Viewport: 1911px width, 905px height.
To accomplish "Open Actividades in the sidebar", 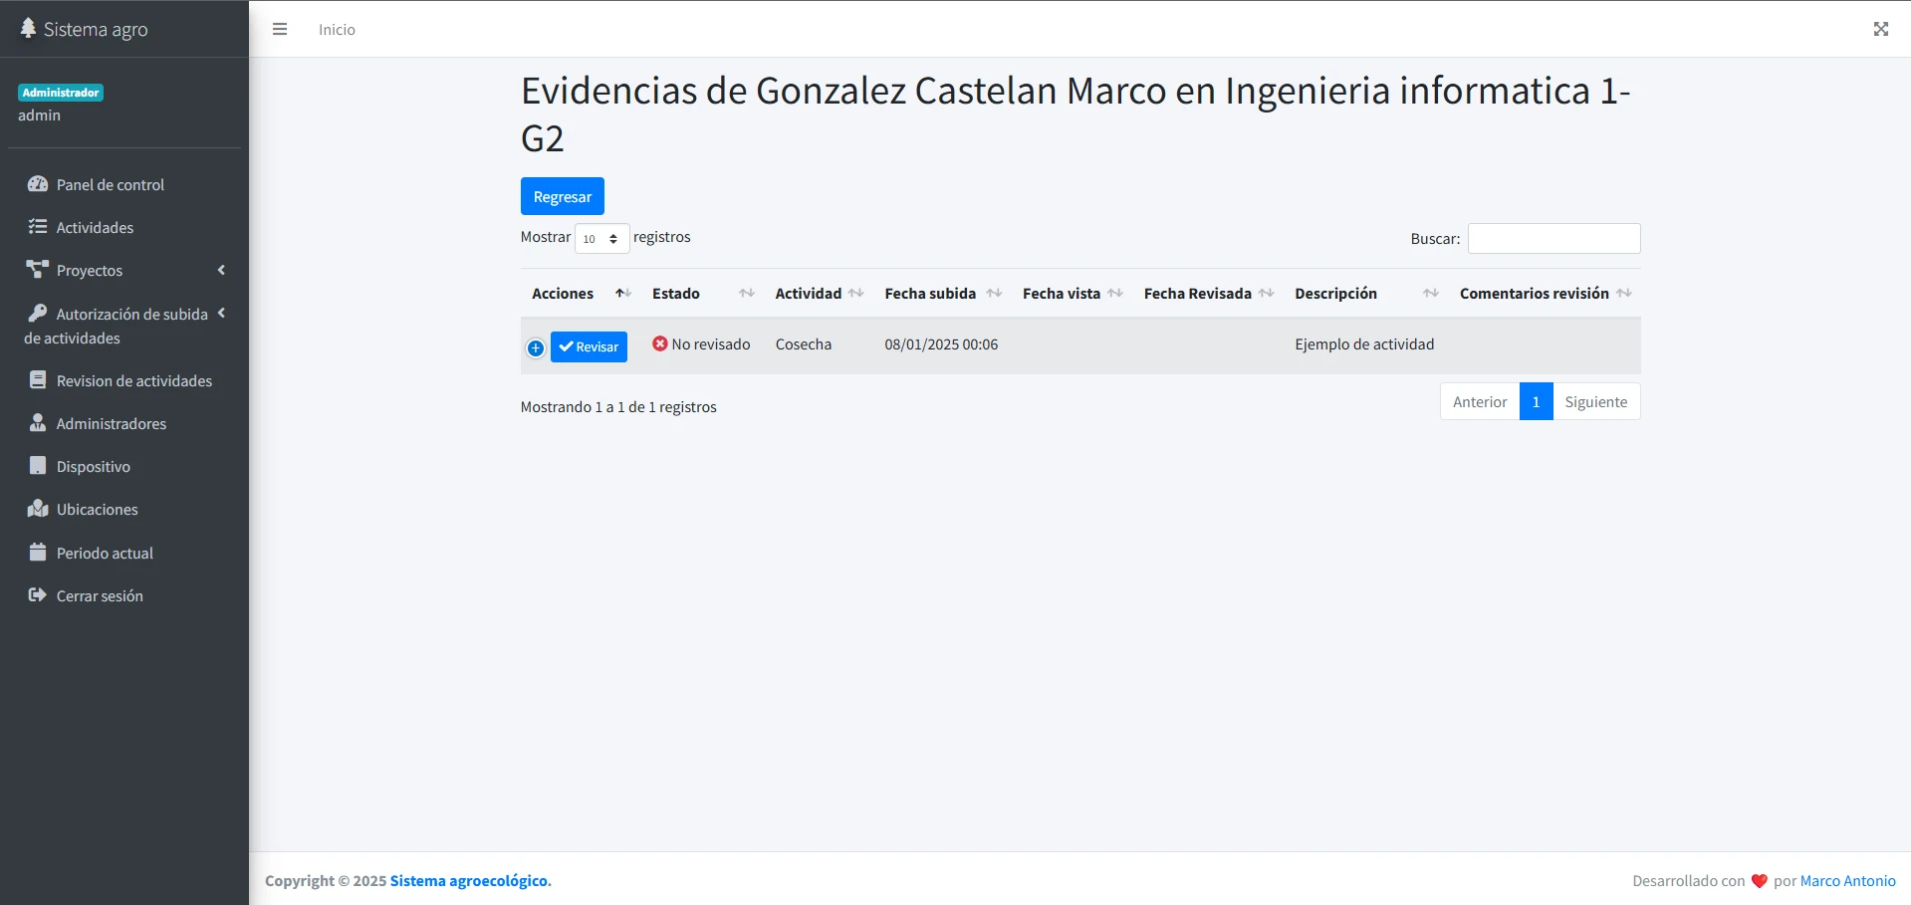I will 124,227.
